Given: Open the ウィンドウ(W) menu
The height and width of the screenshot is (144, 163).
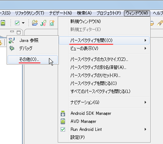Looking at the screenshot, I should pos(137,13).
